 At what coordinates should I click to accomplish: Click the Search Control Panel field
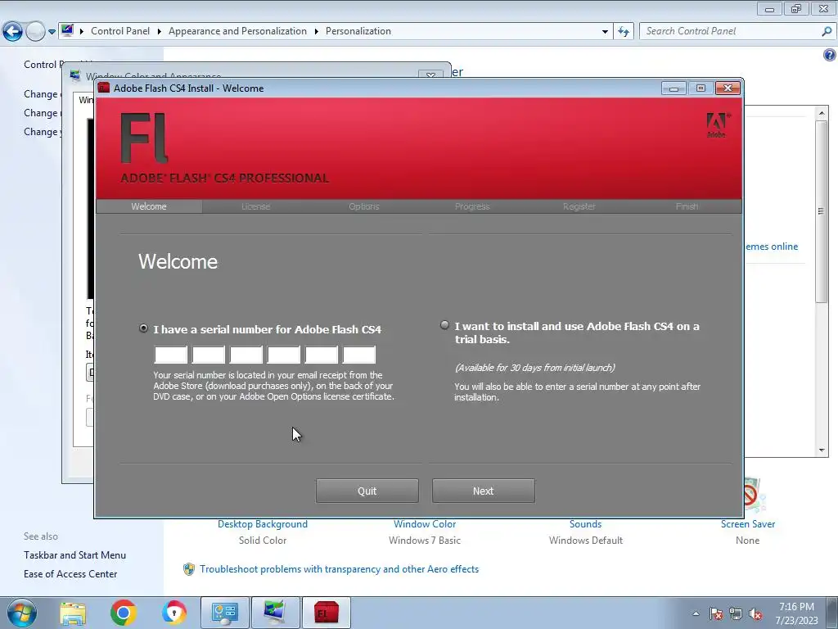pyautogui.click(x=730, y=31)
